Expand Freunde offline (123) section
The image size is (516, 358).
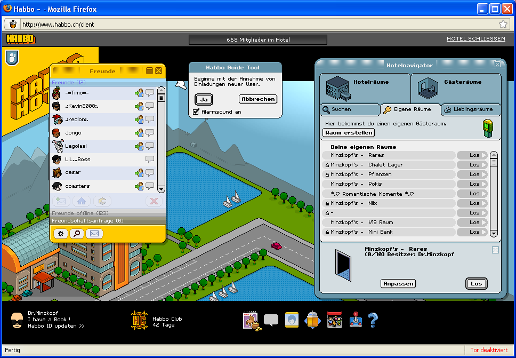click(x=107, y=213)
